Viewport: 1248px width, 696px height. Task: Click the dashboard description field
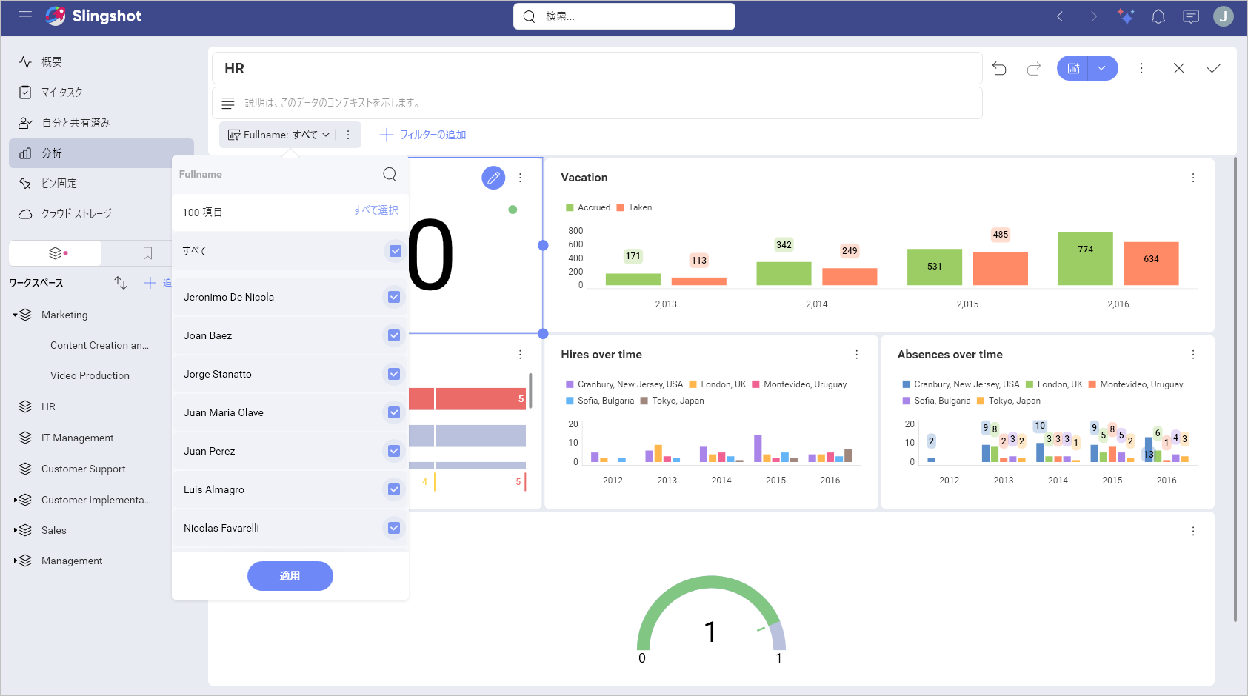pos(597,103)
